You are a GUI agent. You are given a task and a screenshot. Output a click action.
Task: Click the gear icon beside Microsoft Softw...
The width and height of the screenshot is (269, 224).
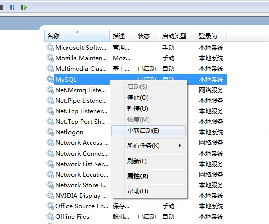pyautogui.click(x=50, y=47)
